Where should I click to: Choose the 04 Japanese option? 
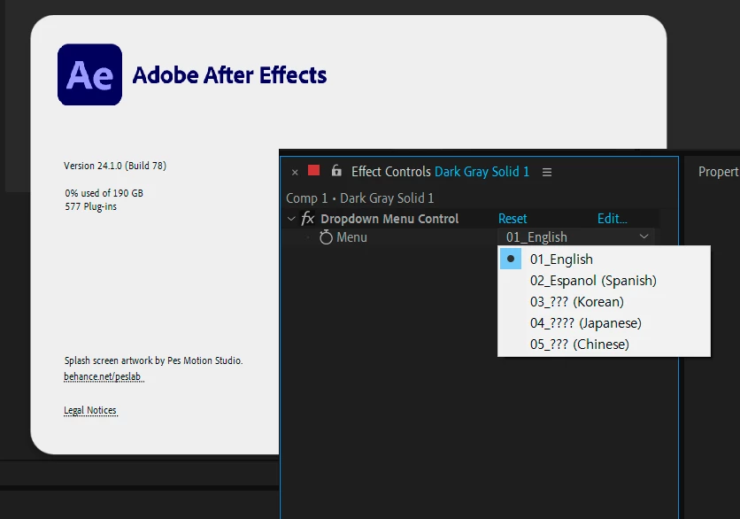coord(604,323)
